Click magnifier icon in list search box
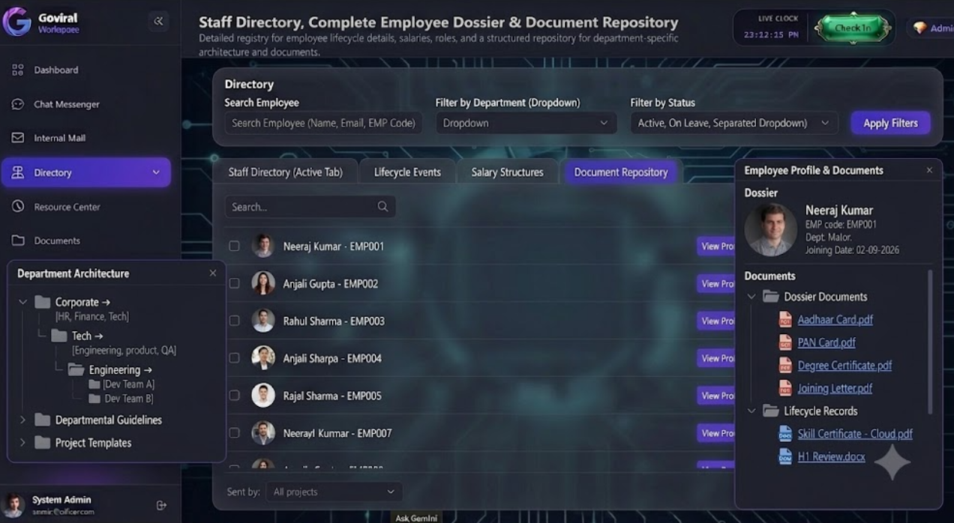This screenshot has width=954, height=523. [382, 207]
